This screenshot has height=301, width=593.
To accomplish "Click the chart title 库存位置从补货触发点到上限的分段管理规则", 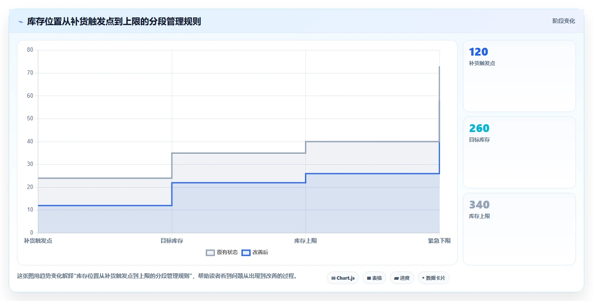I will click(114, 22).
